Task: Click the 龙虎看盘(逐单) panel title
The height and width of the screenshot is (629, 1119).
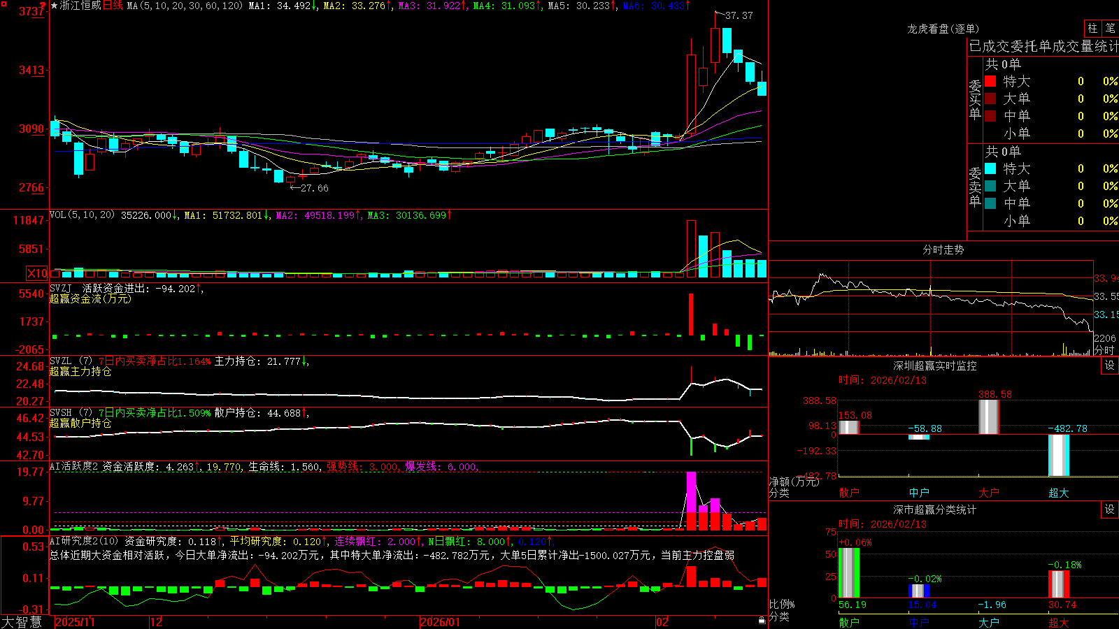Action: click(943, 29)
